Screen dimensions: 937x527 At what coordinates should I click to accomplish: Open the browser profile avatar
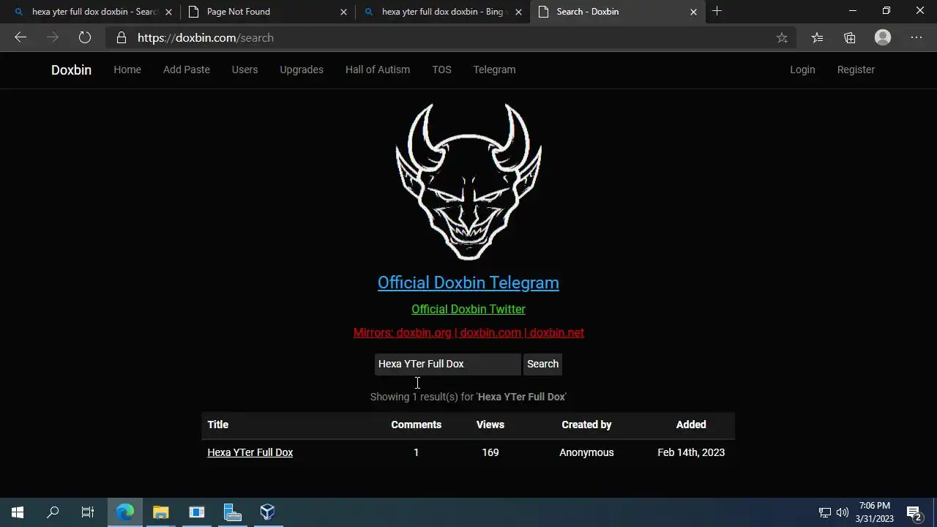[x=883, y=37]
